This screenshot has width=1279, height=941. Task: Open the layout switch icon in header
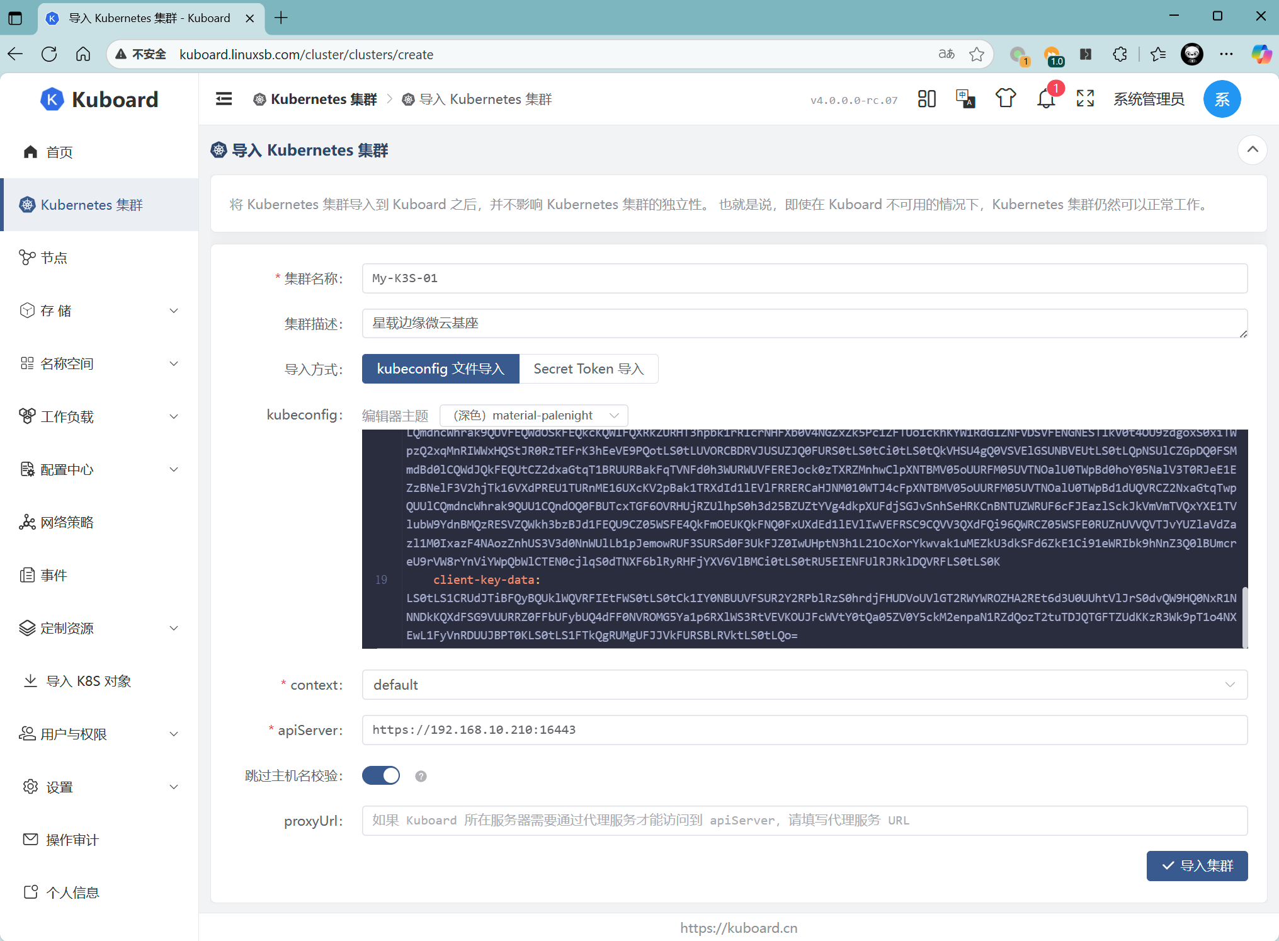pyautogui.click(x=926, y=99)
